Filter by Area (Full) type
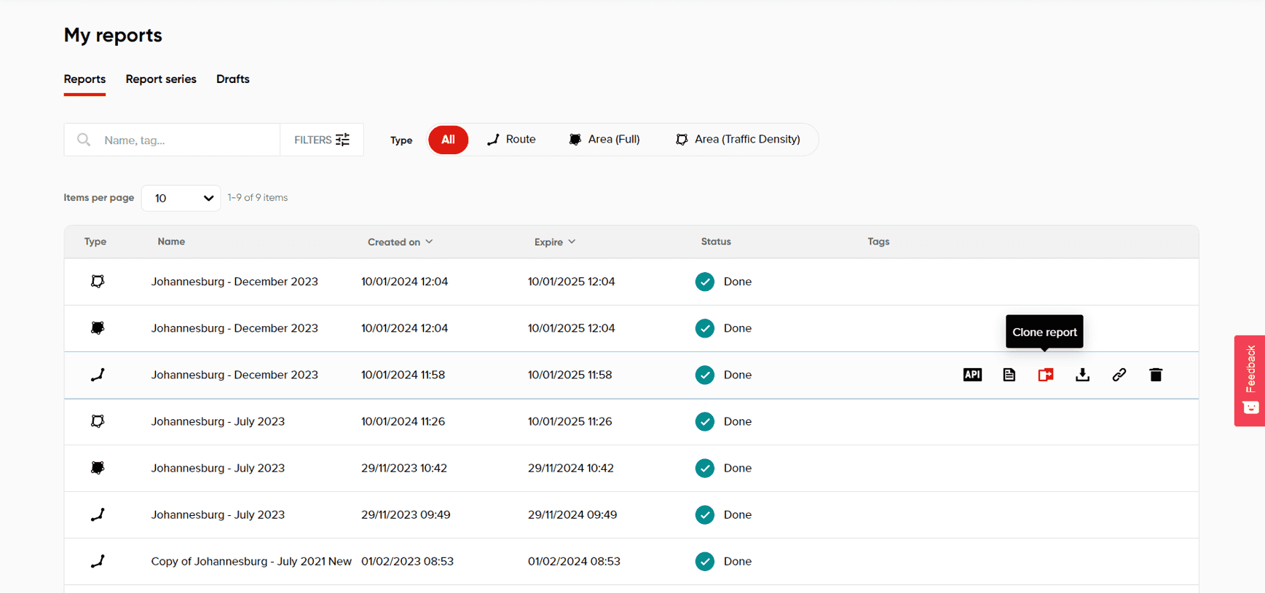 [604, 140]
